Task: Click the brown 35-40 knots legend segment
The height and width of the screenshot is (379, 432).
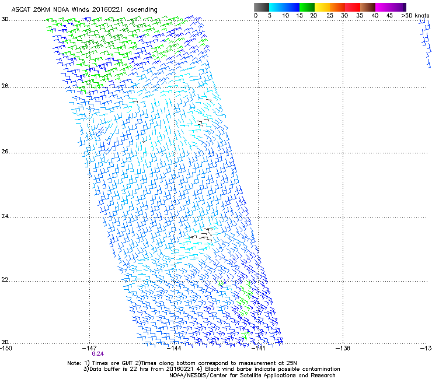Action: [368, 7]
